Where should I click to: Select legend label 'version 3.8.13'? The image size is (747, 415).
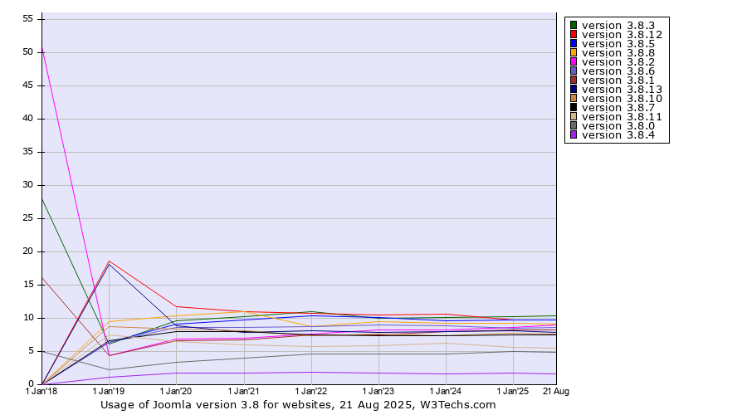tap(622, 89)
